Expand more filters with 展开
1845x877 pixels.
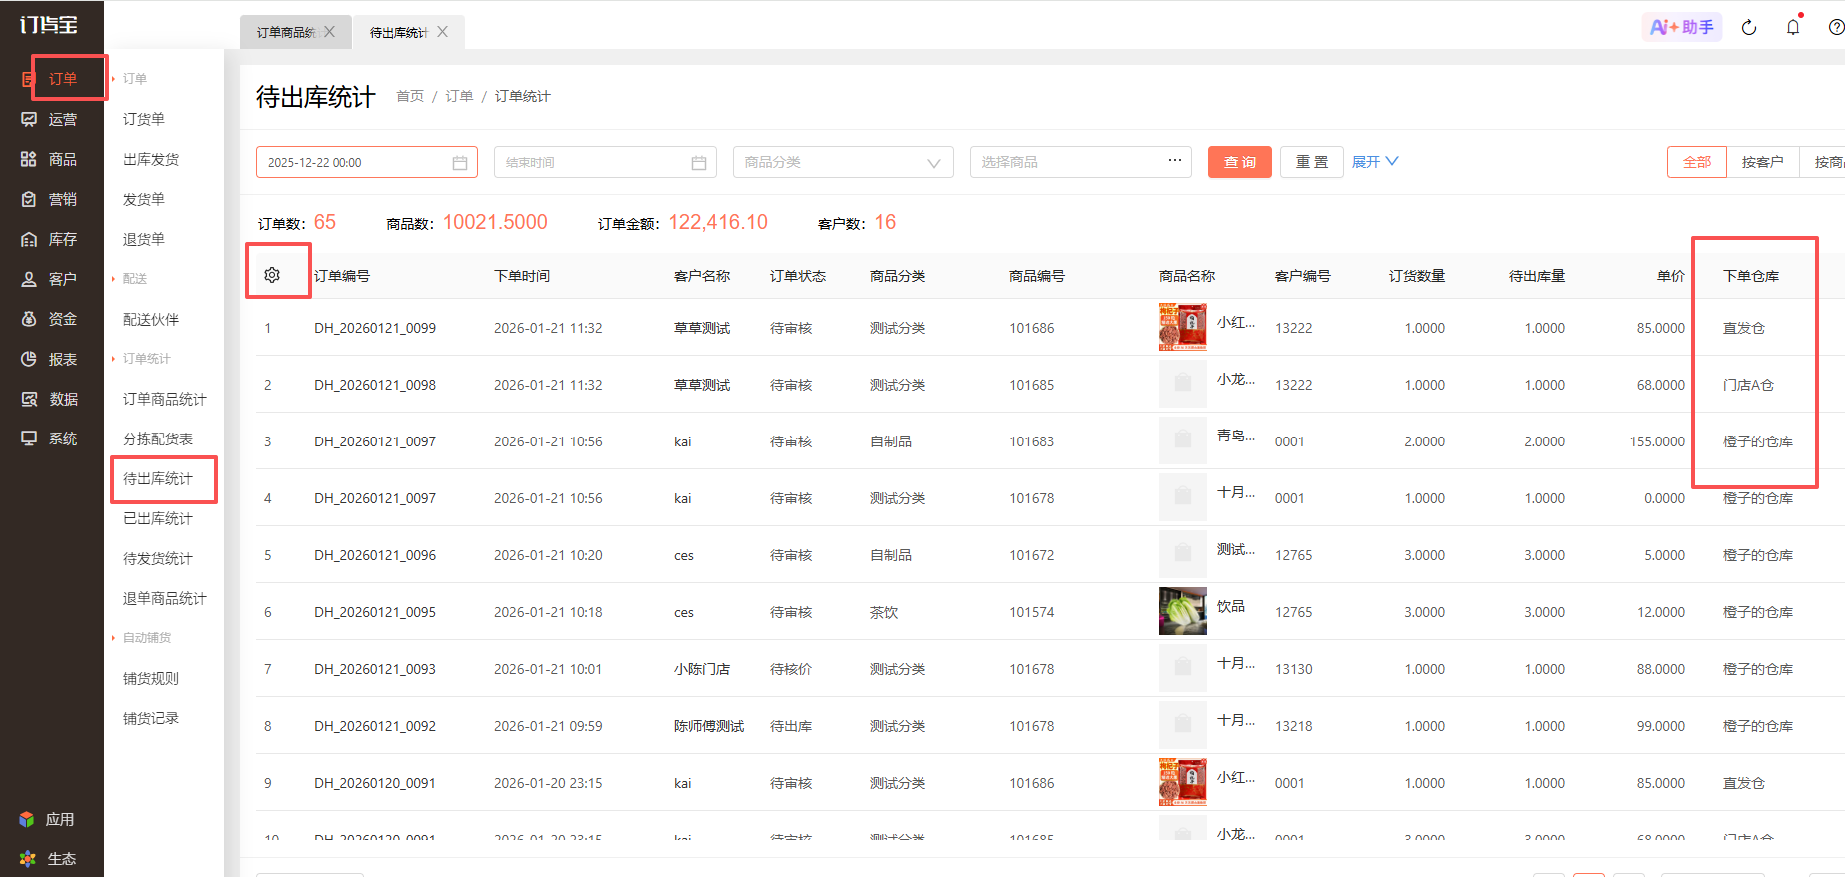1375,161
